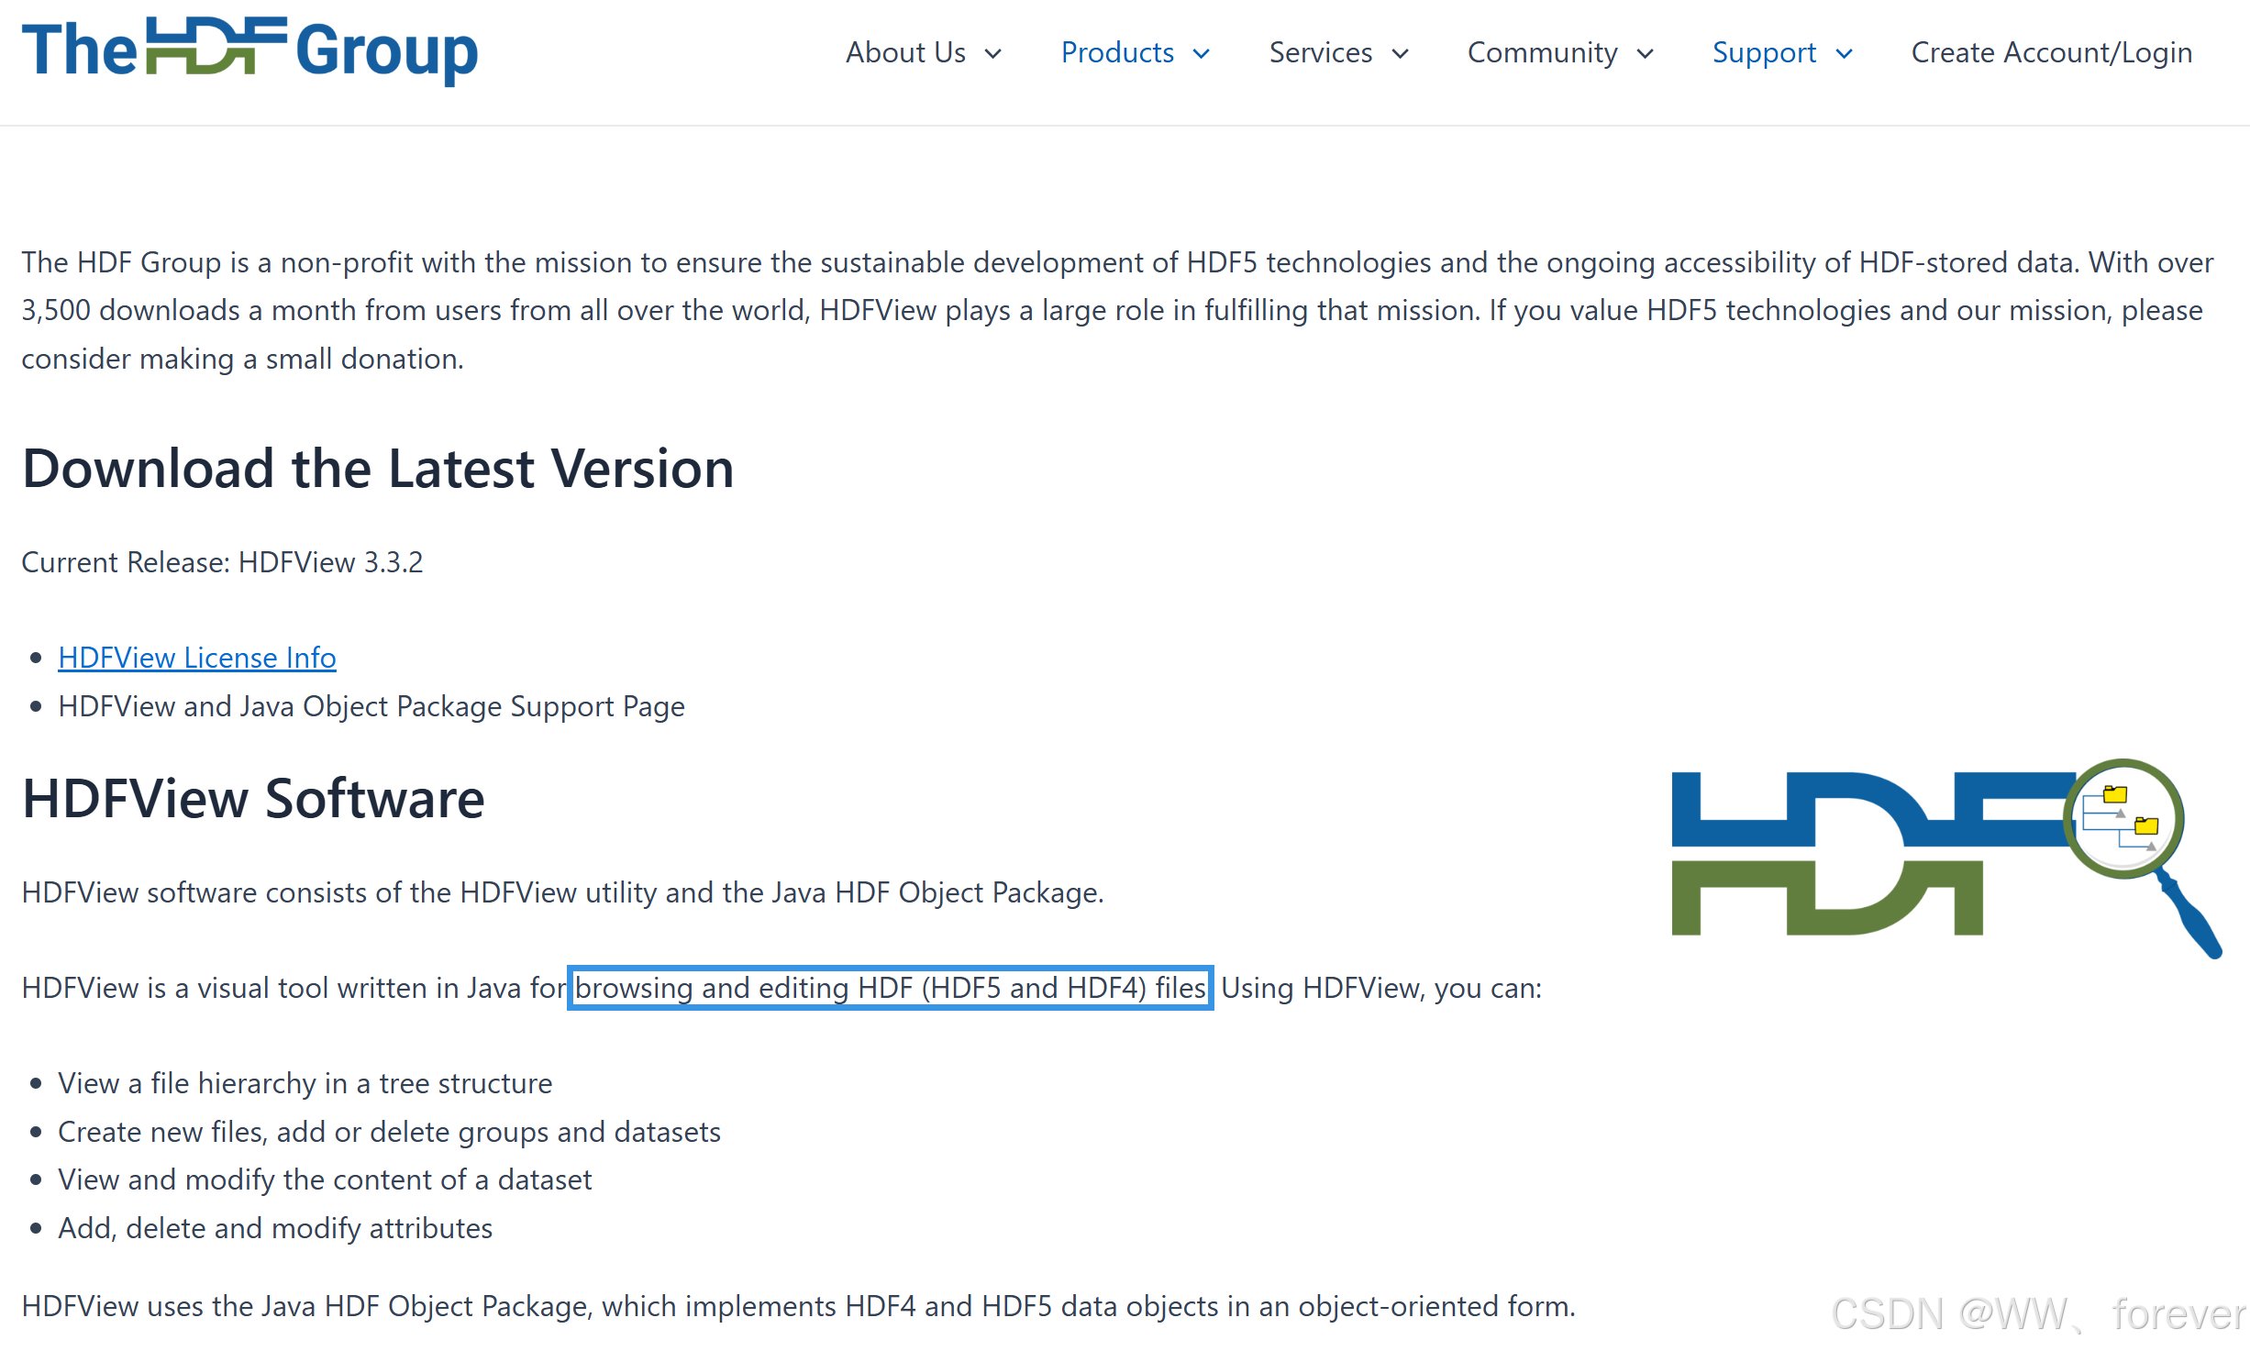Click the Download the Latest Version heading
This screenshot has height=1351, width=2250.
click(378, 469)
